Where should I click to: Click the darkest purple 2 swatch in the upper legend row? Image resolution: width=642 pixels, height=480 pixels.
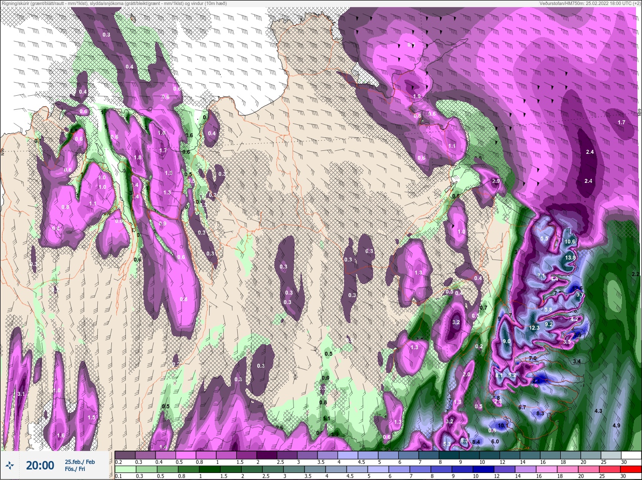(x=267, y=455)
